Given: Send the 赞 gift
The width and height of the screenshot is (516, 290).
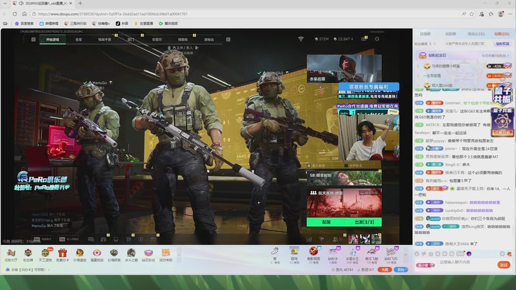Looking at the screenshot, I should [275, 255].
